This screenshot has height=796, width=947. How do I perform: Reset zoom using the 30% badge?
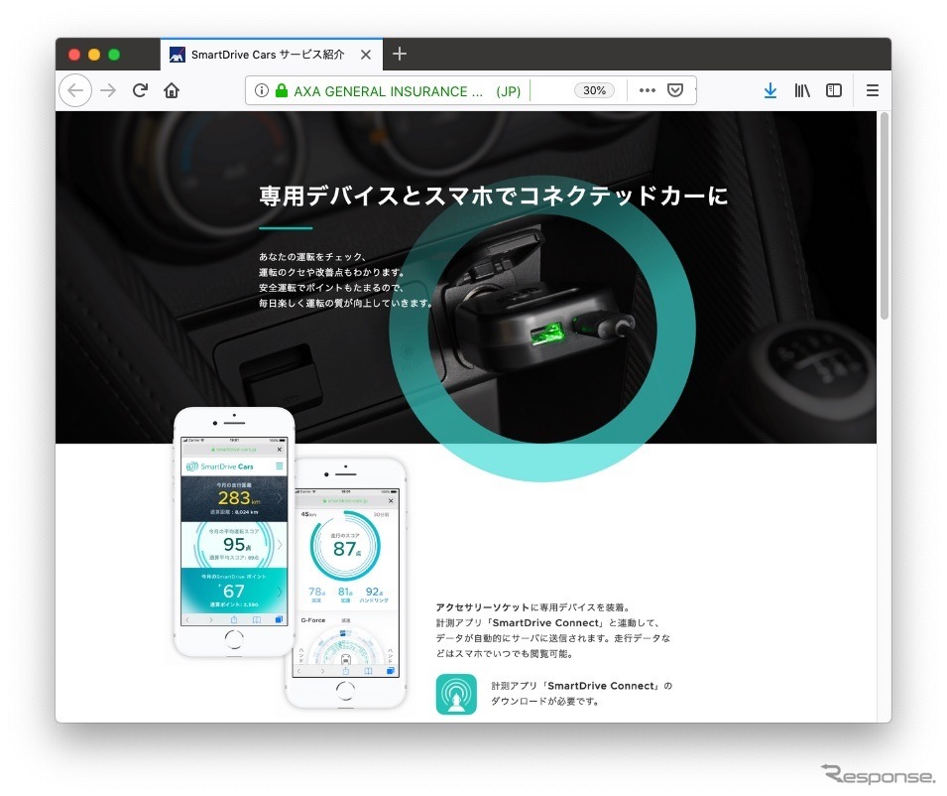tap(594, 90)
